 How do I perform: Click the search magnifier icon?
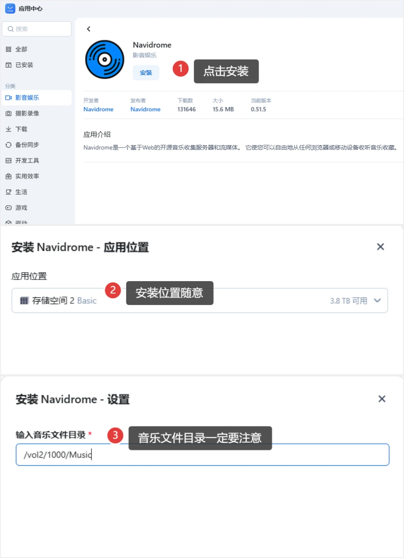click(11, 29)
